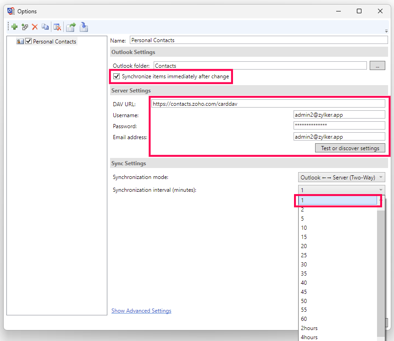
Task: Click the green plus Add new profile icon
Action: (15, 27)
